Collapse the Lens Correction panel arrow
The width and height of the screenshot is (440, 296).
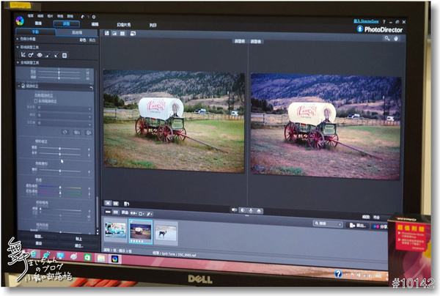tap(19, 86)
